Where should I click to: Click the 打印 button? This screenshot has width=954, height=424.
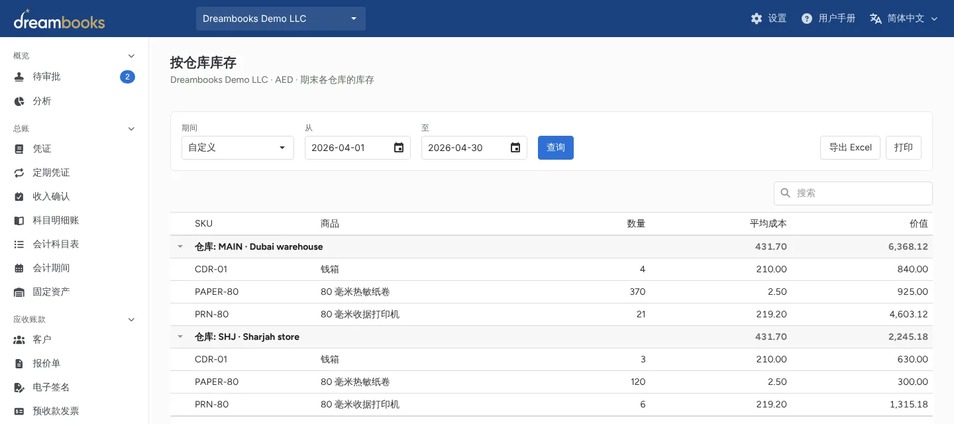point(904,148)
